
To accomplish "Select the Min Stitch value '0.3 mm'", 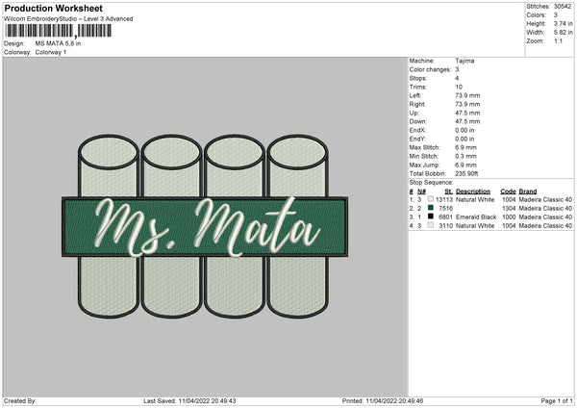I will [x=465, y=156].
